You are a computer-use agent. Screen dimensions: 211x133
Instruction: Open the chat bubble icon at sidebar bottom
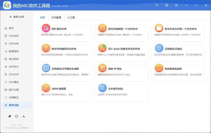(x=17, y=116)
